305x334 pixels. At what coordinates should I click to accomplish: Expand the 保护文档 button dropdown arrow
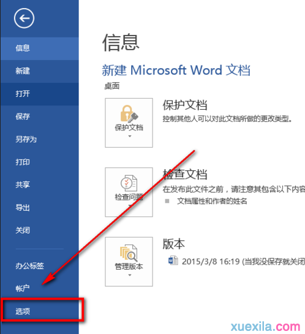point(130,136)
